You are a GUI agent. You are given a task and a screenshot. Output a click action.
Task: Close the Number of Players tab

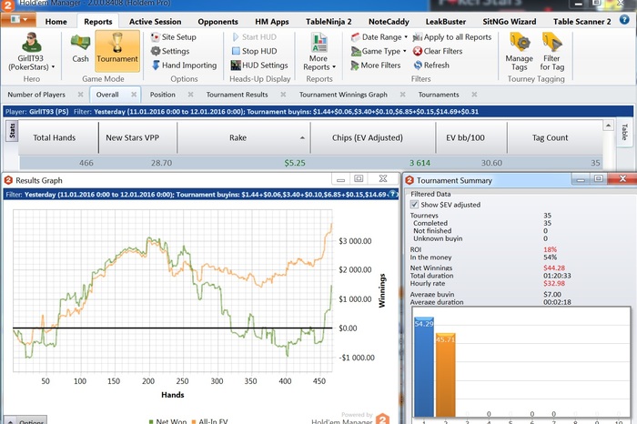tap(80, 95)
